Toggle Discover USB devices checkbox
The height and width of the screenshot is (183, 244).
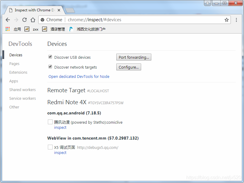click(50, 57)
